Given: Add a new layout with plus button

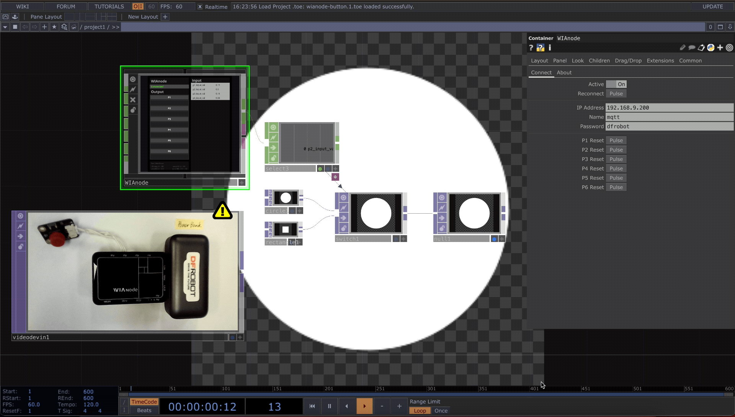Looking at the screenshot, I should 165,17.
